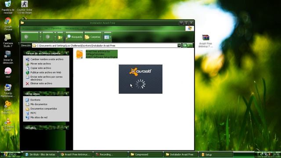
Task: Switch to the Compressed folder taskbar item
Action: pos(145,154)
